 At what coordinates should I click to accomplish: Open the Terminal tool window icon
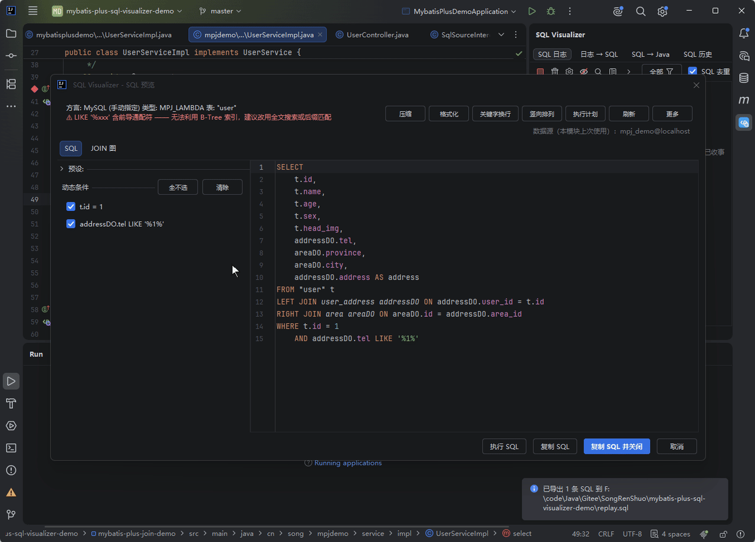11,448
